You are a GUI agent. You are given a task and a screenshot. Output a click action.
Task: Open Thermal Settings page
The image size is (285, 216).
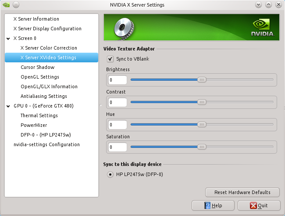coord(39,115)
